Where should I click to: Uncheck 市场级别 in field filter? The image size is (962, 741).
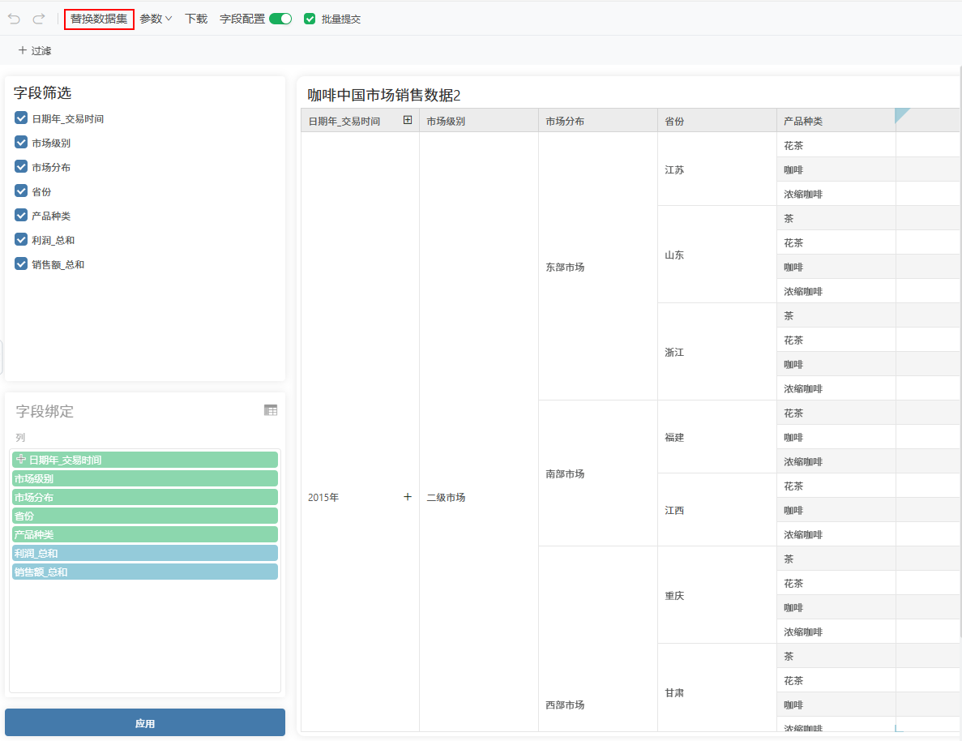(21, 143)
